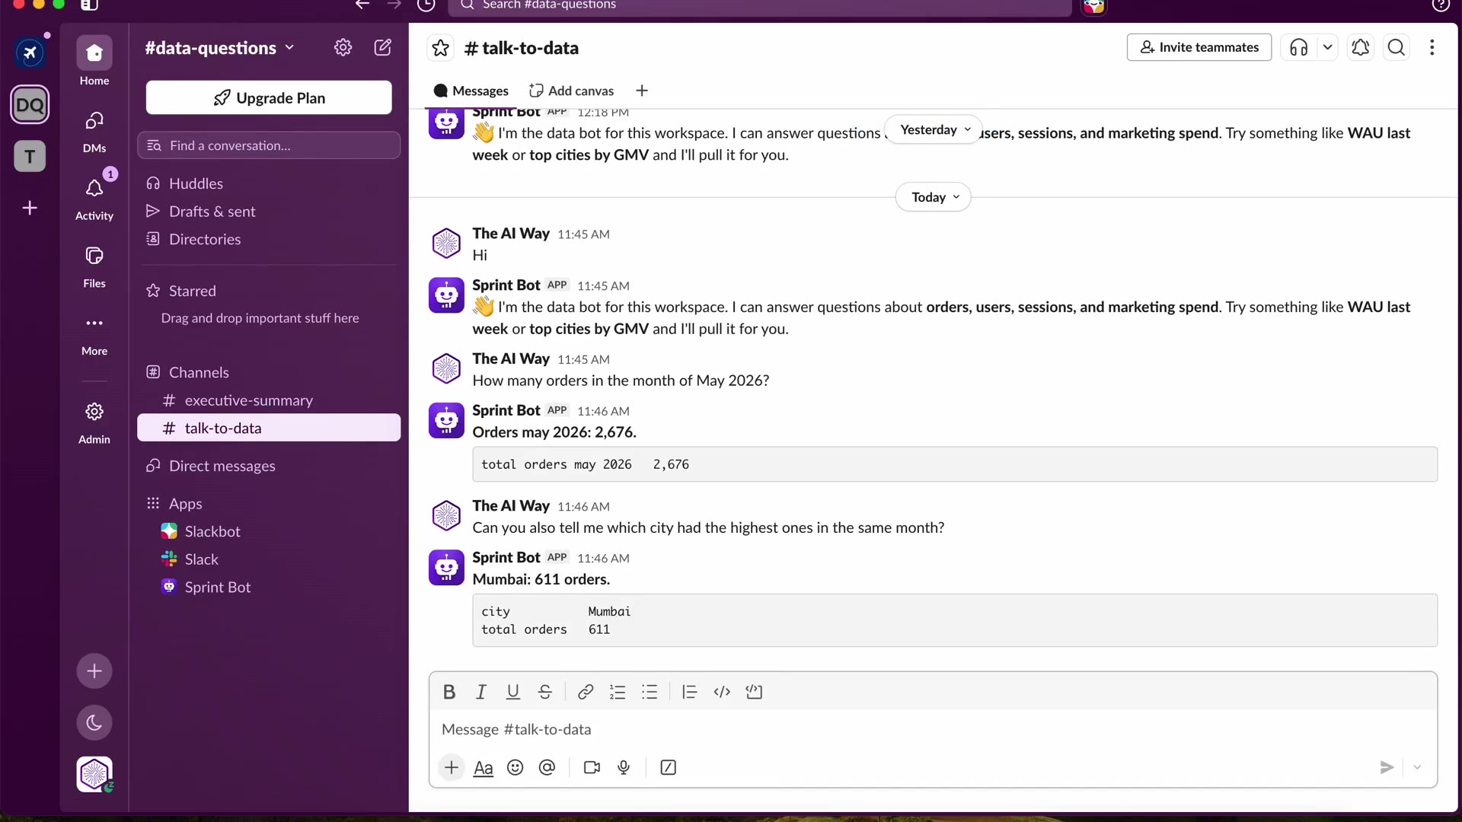Go back with the left arrow

coord(362,5)
